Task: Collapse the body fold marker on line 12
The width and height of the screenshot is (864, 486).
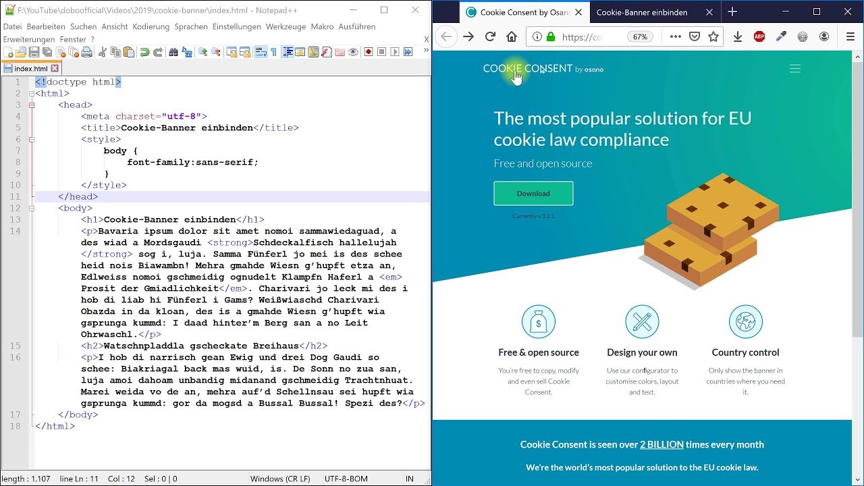Action: [x=31, y=208]
